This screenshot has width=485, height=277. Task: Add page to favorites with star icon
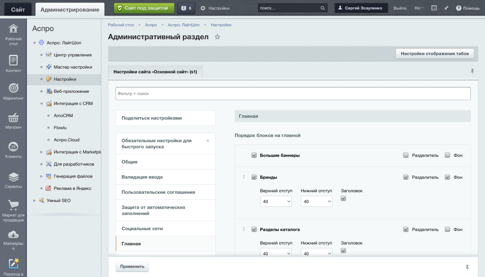[217, 37]
